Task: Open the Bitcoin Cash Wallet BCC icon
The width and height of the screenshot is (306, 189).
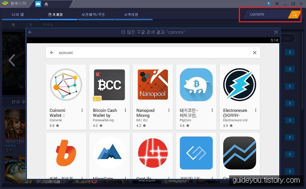Action: (x=109, y=85)
